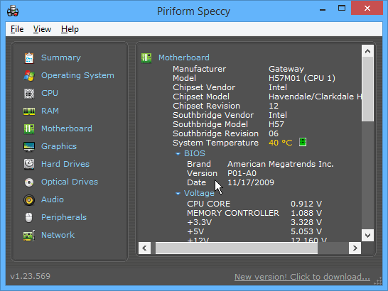Select Motherboard in the sidebar
This screenshot has width=388, height=291.
67,128
